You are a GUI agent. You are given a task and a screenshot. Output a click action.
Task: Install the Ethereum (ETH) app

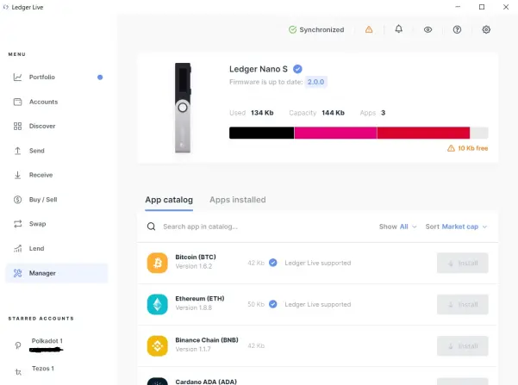tap(463, 304)
